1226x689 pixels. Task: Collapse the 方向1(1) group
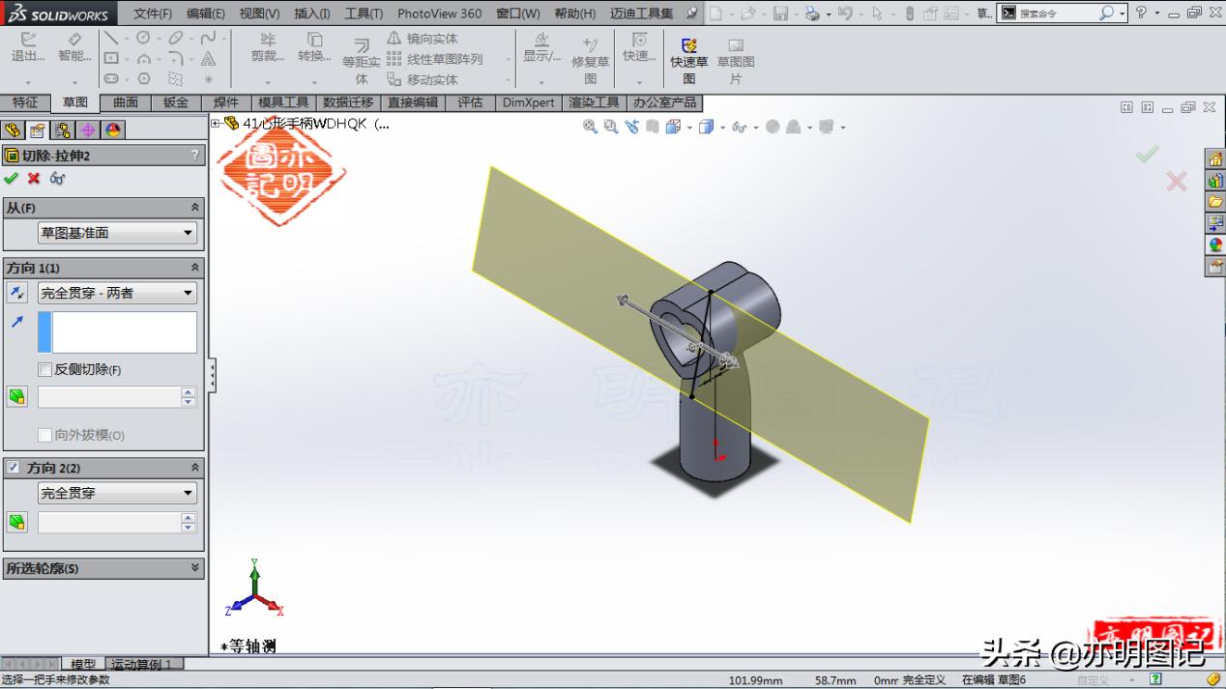tap(195, 267)
